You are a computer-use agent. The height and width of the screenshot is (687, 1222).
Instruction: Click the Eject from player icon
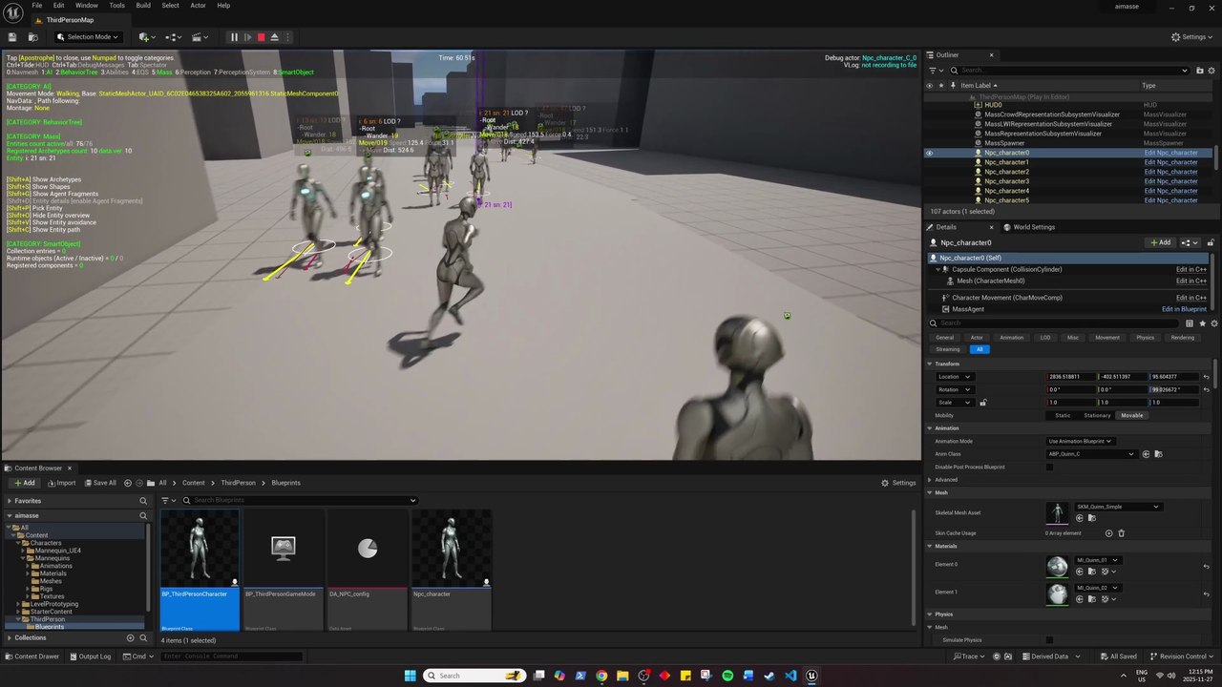coord(274,37)
